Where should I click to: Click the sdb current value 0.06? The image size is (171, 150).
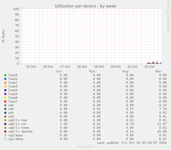(64, 109)
